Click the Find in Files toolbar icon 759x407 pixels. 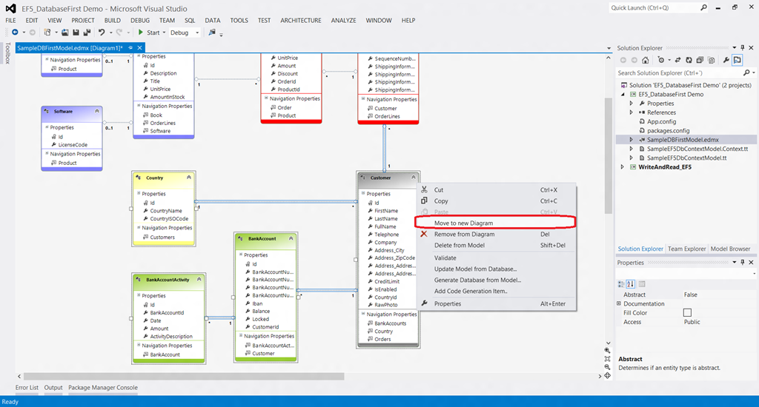tap(211, 33)
